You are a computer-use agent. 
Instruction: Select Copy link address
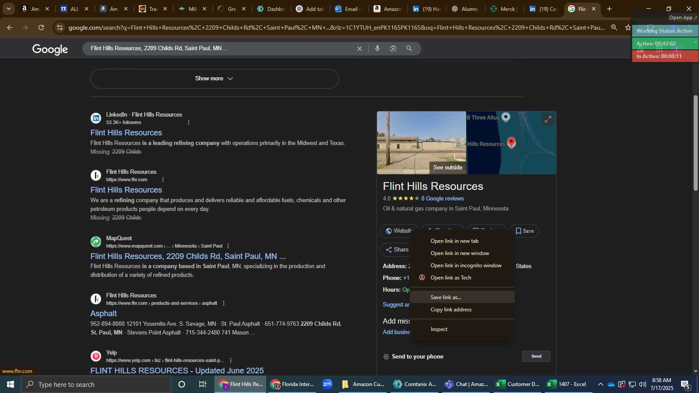point(462,310)
